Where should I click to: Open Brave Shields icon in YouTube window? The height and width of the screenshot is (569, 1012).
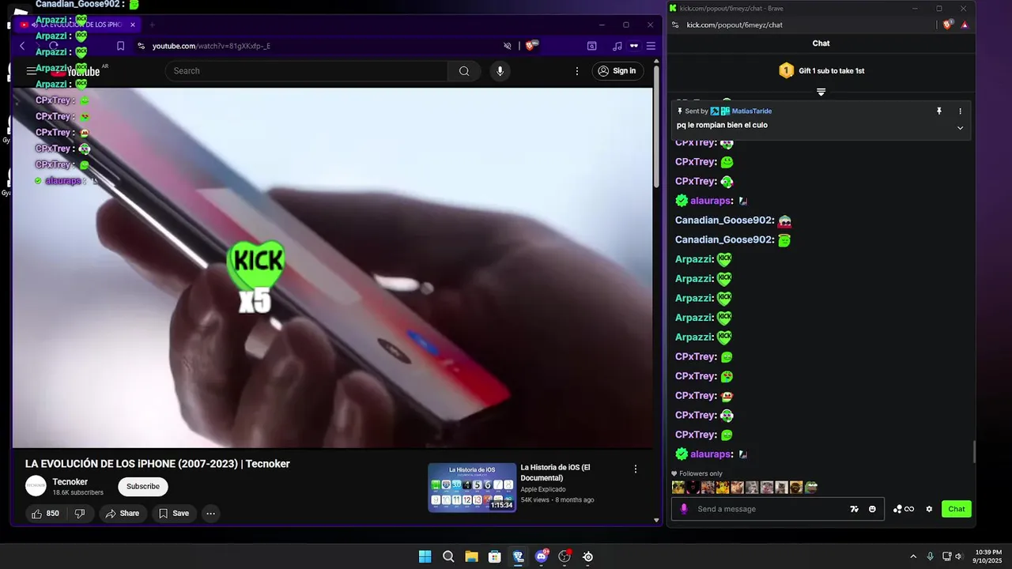tap(531, 46)
